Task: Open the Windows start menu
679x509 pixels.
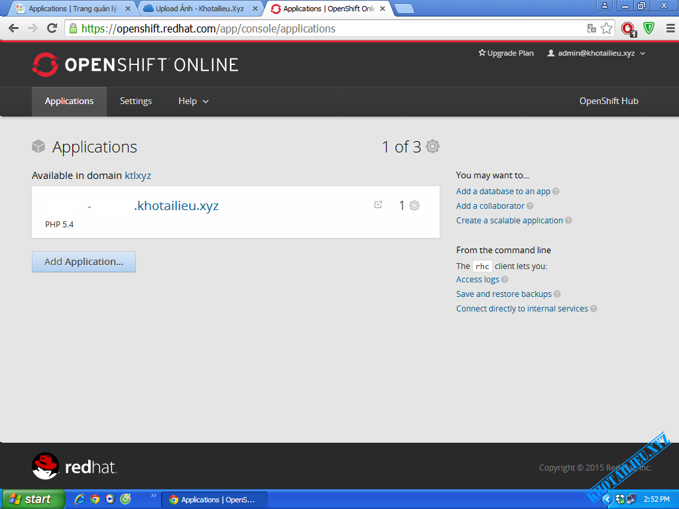Action: 33,499
